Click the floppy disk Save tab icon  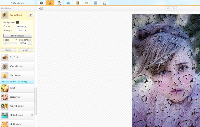pos(105,3)
